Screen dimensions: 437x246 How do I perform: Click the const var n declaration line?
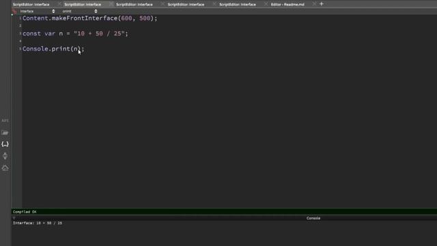tap(75, 33)
